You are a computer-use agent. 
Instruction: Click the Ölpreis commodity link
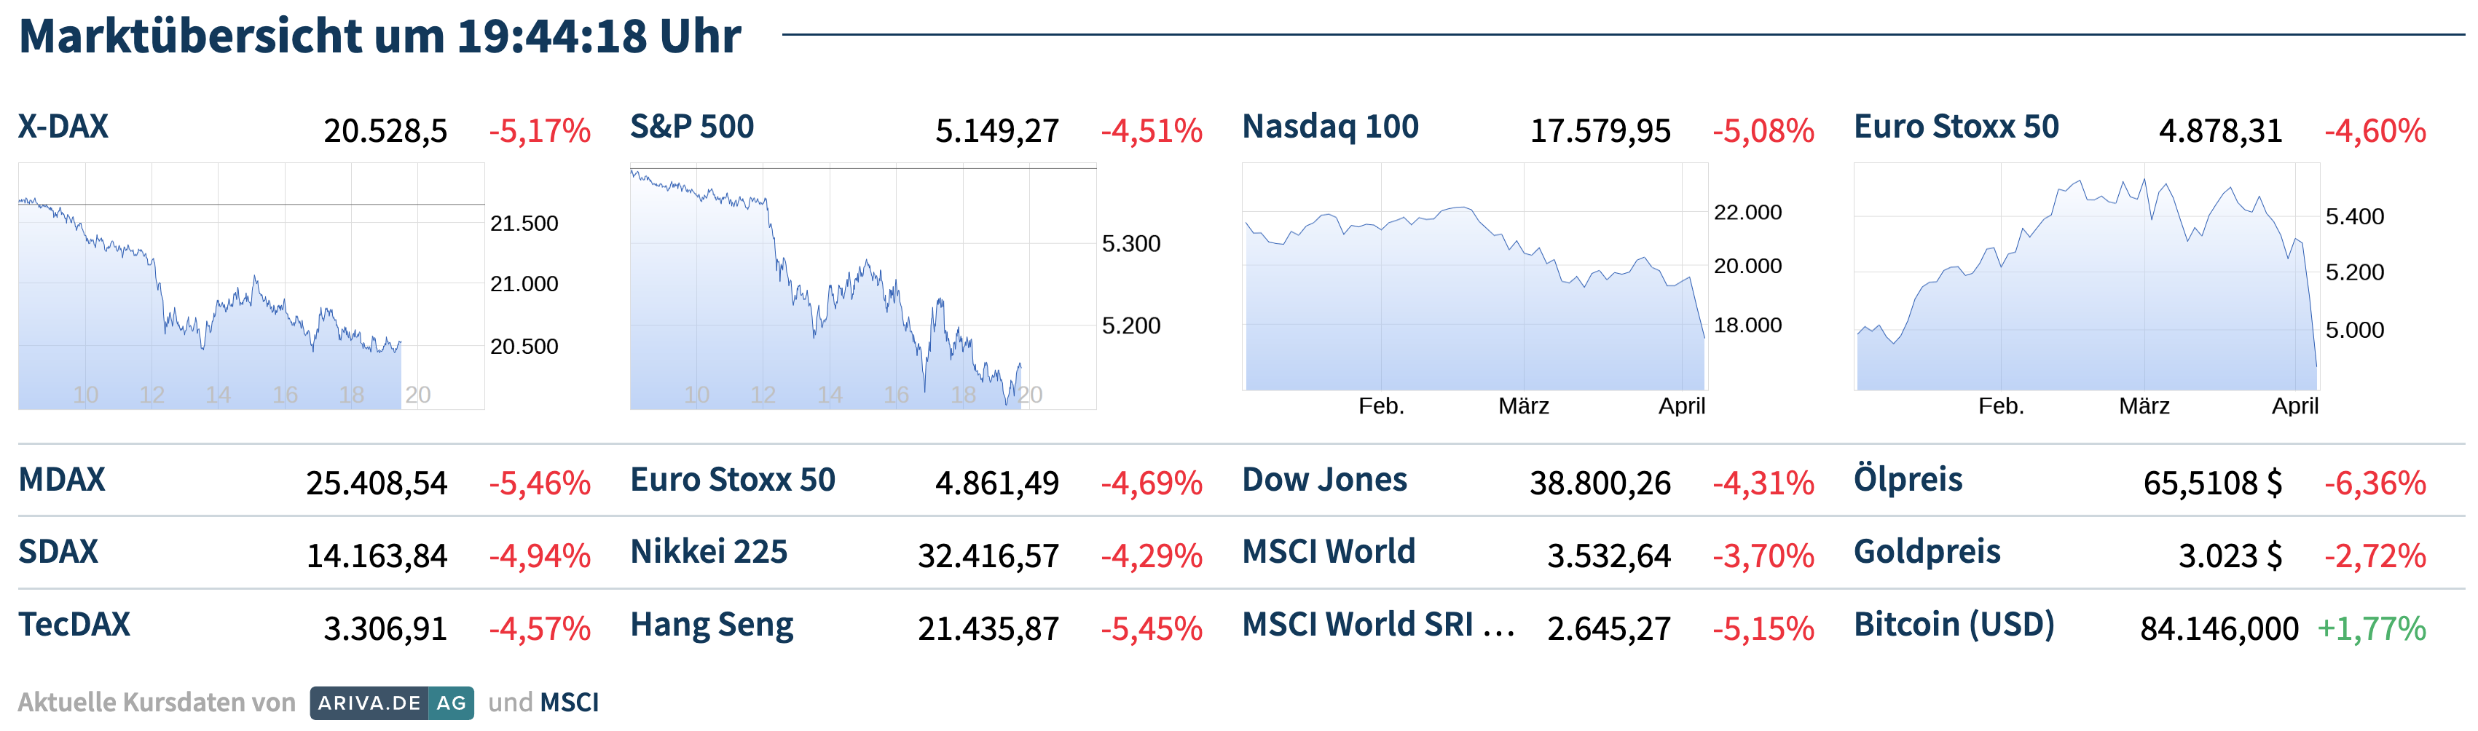(x=1908, y=480)
